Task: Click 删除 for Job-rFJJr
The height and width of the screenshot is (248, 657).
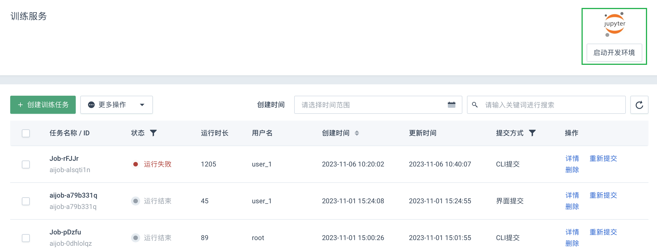Action: (572, 170)
